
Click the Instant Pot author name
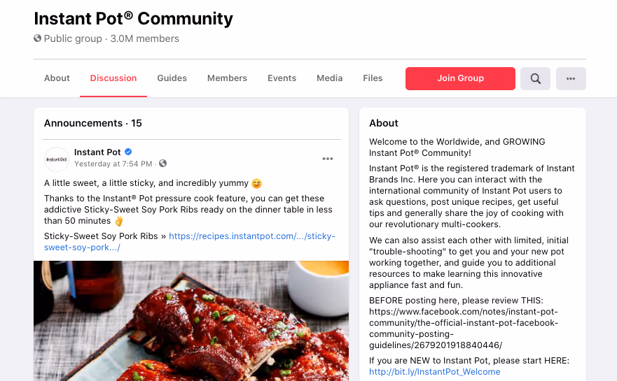click(x=97, y=152)
